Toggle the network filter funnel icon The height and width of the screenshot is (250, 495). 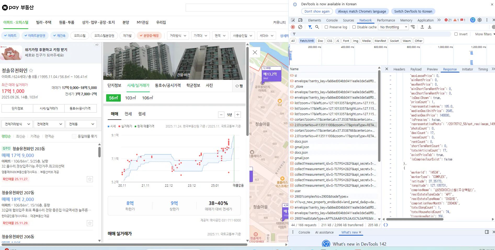click(310, 27)
